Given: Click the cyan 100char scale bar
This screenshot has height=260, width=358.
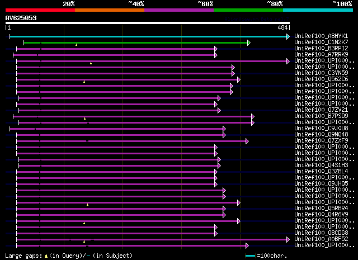Looking at the screenshot, I should pyautogui.click(x=250, y=256).
